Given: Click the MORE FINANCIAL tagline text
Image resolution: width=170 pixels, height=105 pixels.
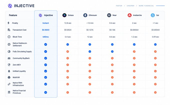Looking at the screenshot, I should pos(146,6).
